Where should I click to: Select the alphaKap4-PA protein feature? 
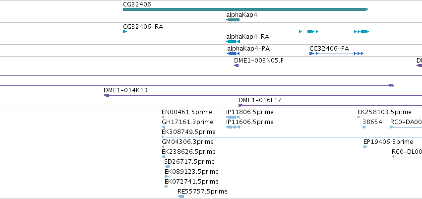pos(234,54)
